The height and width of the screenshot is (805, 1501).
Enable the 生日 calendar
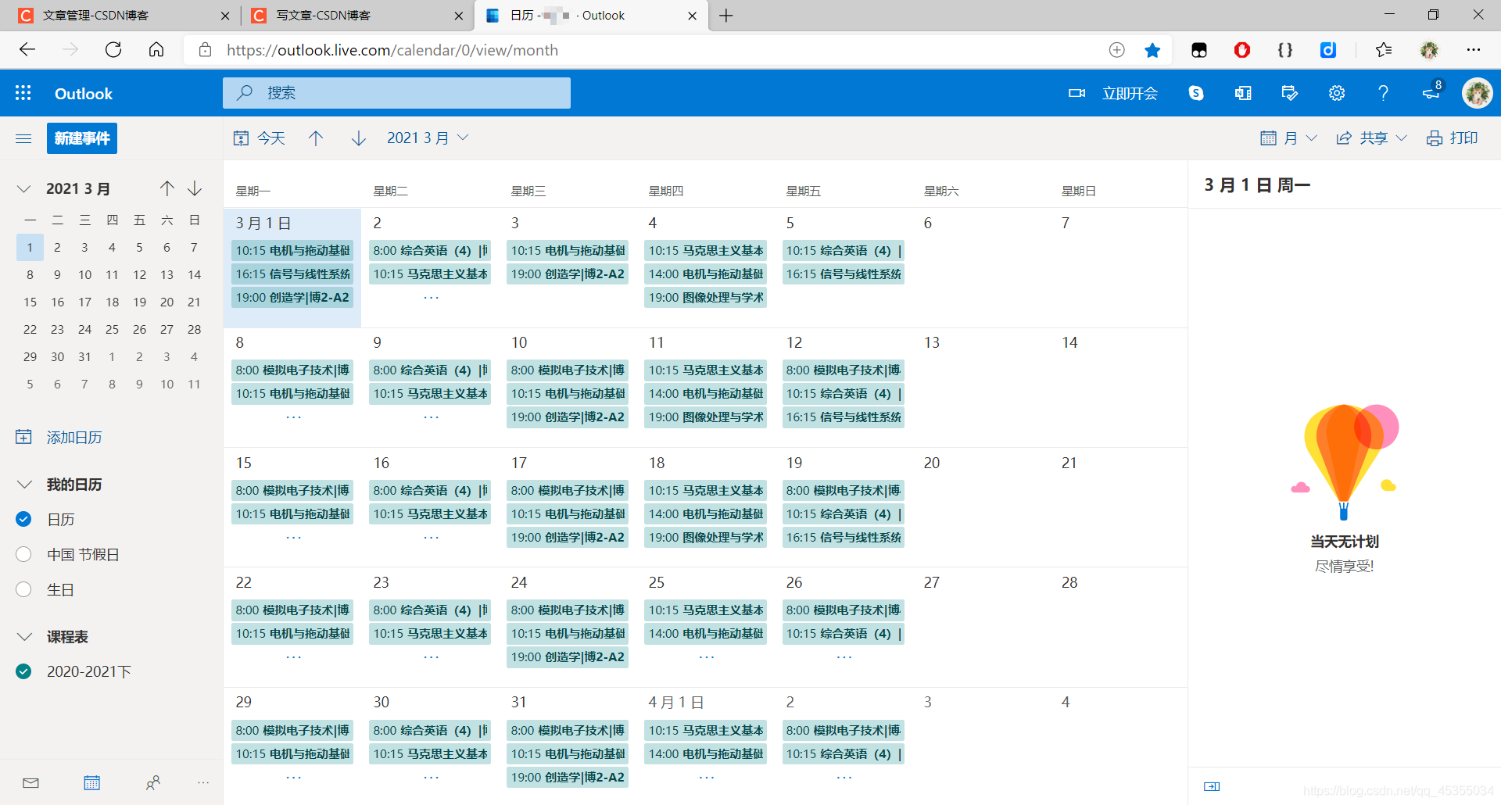(x=23, y=589)
